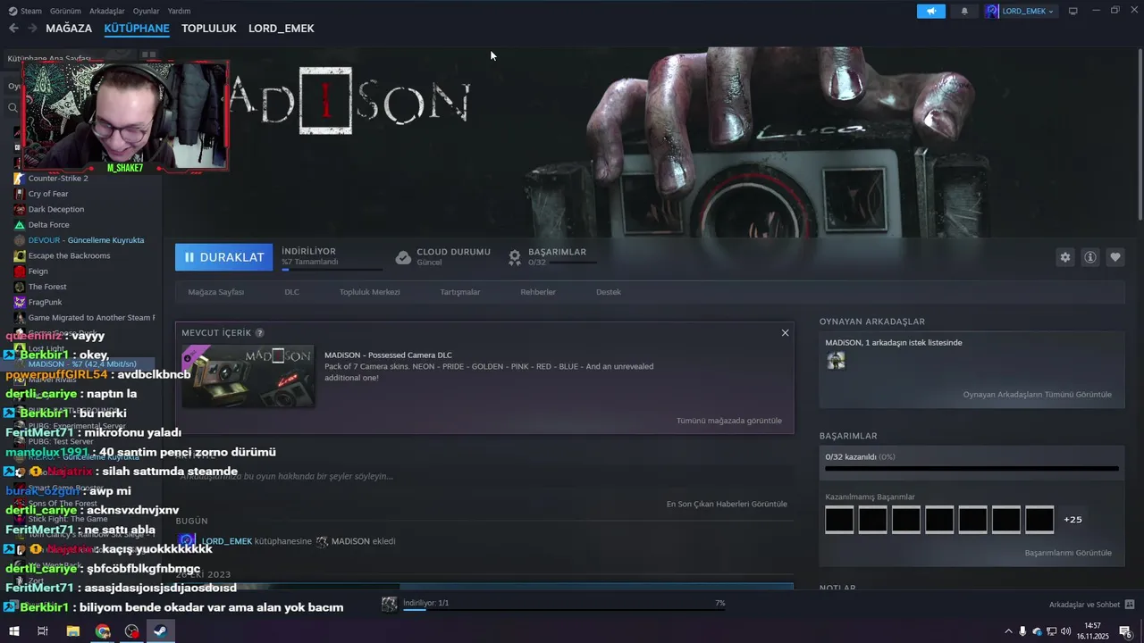Select Escape the Backrooms in library list
1144x643 pixels.
point(69,255)
